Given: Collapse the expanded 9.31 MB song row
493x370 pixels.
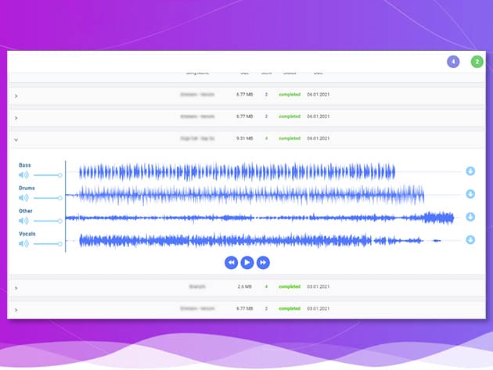Looking at the screenshot, I should (x=16, y=139).
